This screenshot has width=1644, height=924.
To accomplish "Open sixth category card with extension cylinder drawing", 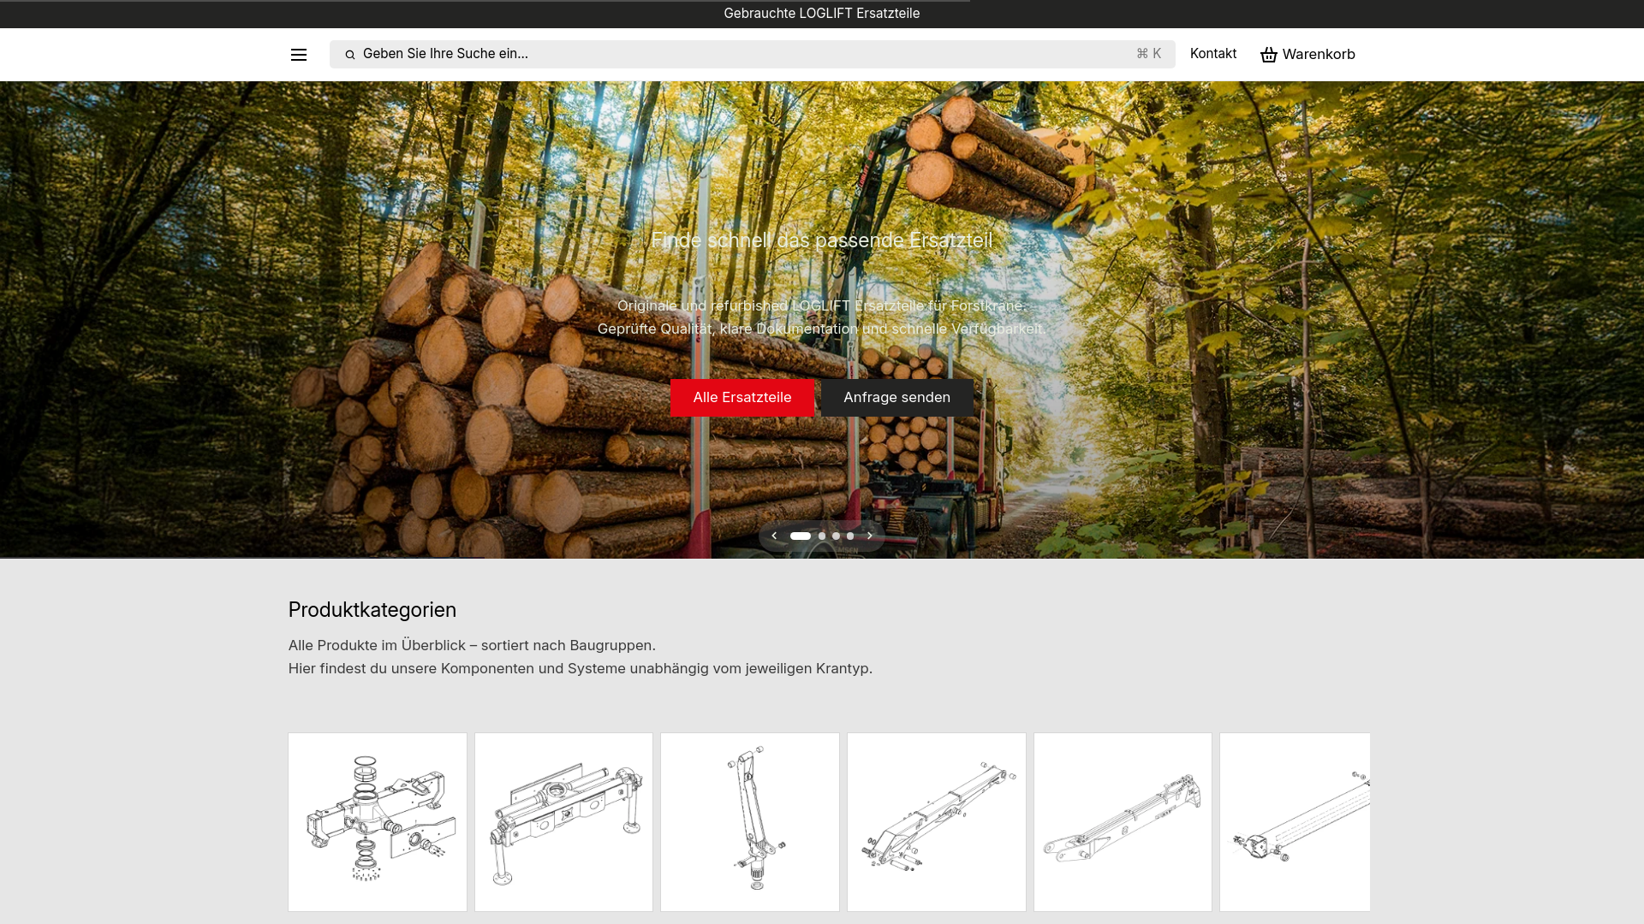I will coord(1295,822).
